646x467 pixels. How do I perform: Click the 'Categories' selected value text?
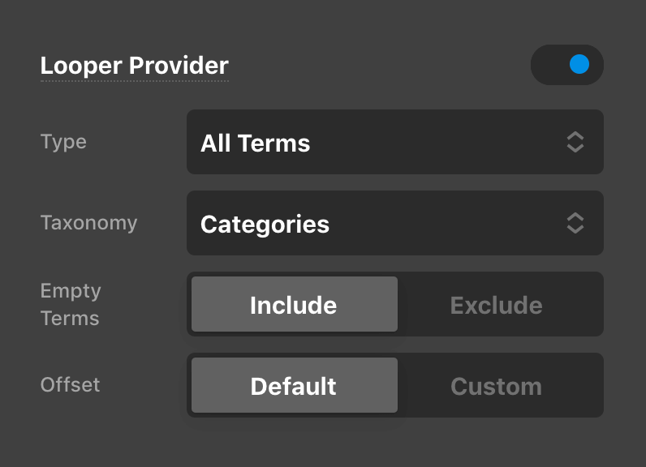265,224
